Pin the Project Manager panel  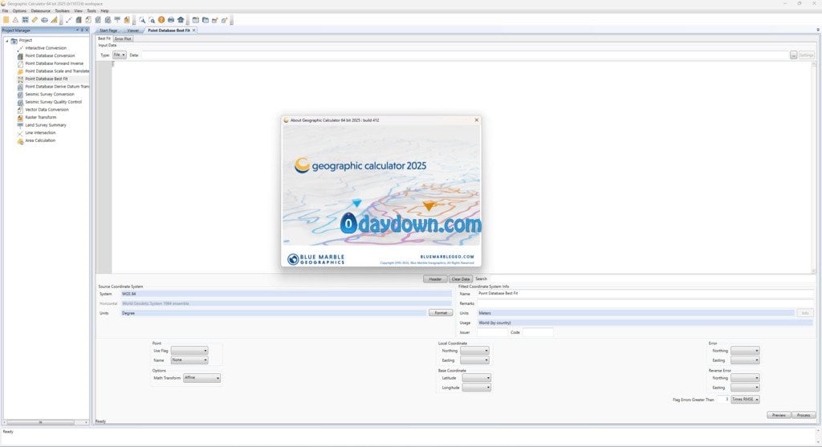(x=82, y=30)
